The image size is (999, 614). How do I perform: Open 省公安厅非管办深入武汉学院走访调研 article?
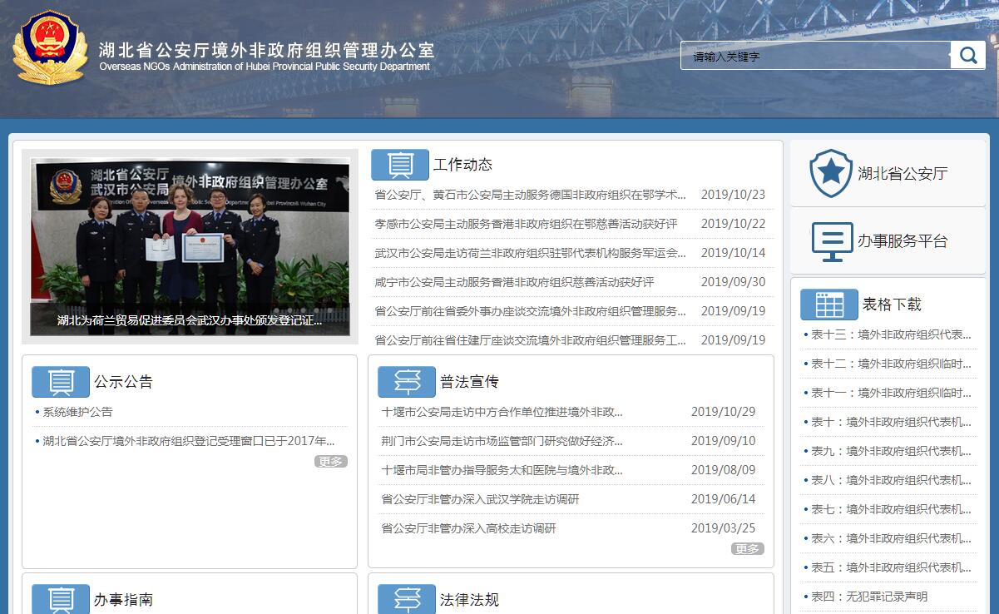(x=480, y=499)
